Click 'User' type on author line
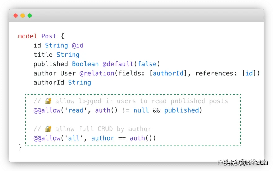This screenshot has width=273, height=171. 68,73
